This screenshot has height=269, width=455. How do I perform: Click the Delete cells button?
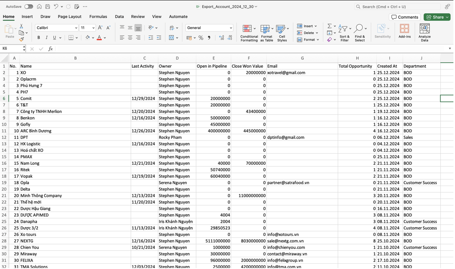(x=308, y=33)
